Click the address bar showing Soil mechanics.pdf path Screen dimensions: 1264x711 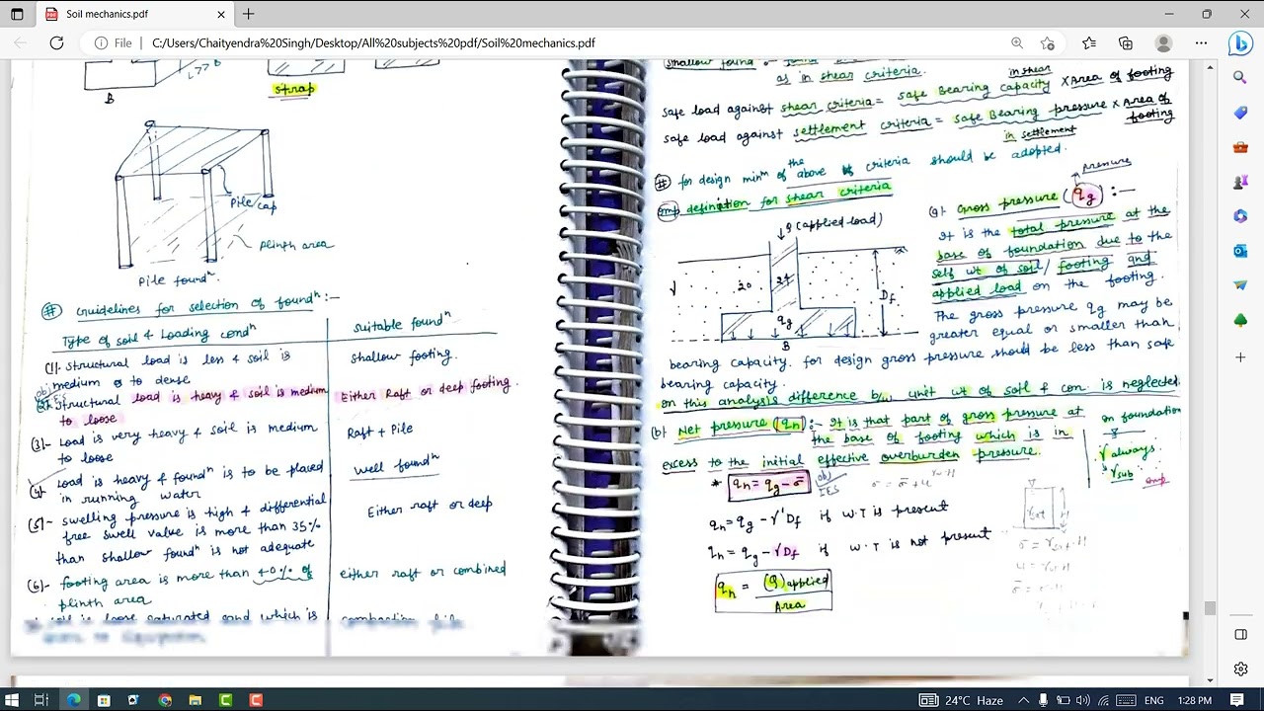[373, 43]
